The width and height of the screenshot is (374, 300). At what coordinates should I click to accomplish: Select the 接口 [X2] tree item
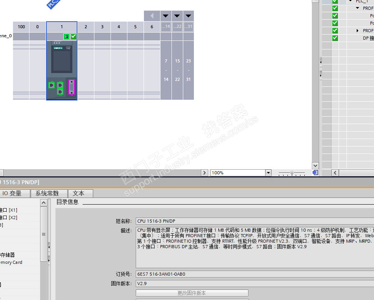click(8, 218)
